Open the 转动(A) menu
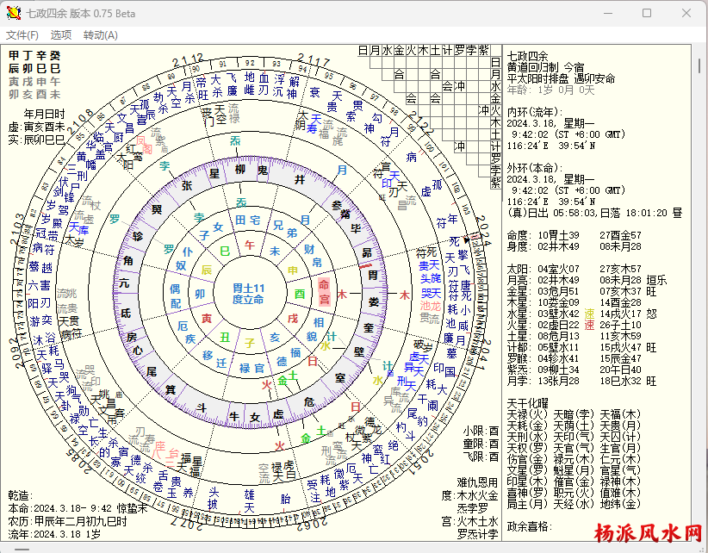 tap(101, 35)
